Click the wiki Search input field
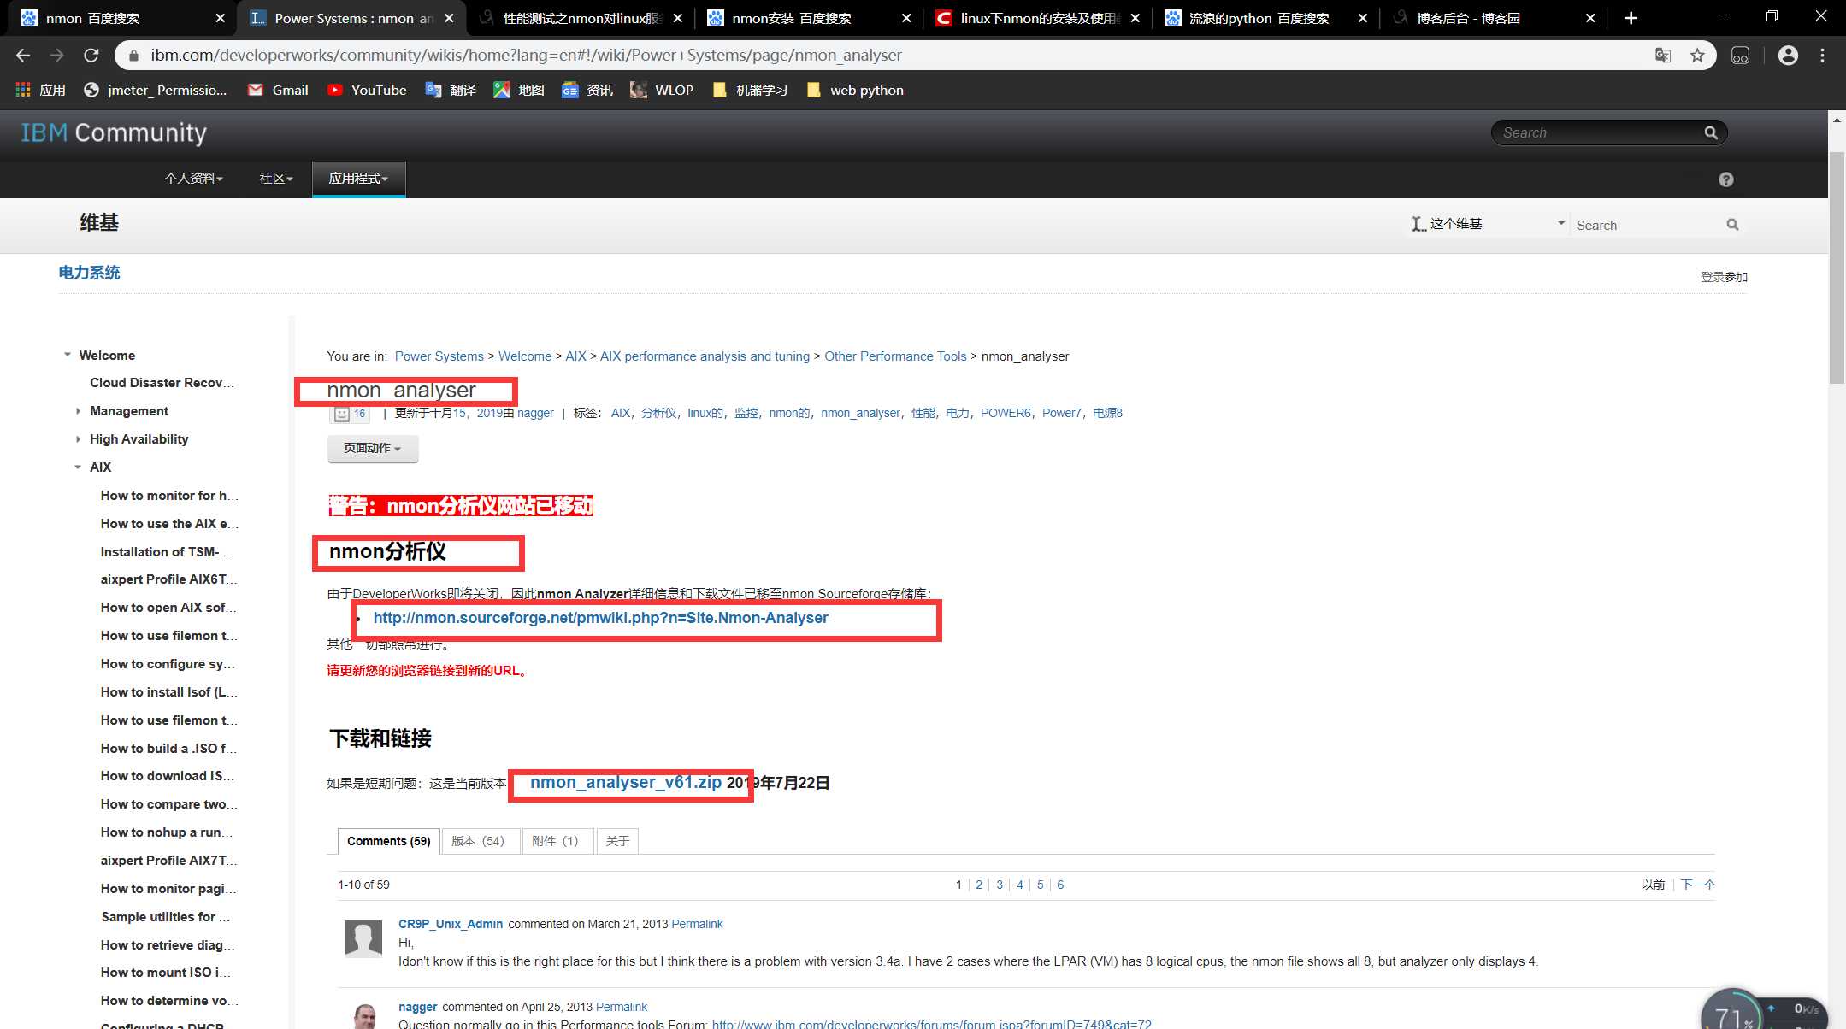 (1647, 225)
